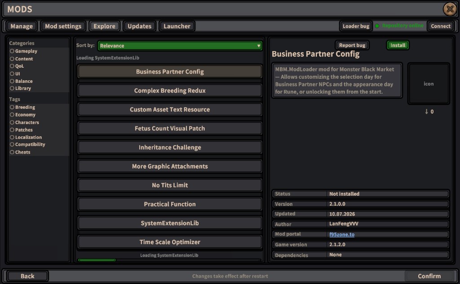
Task: Click the green repository online status dot
Action: click(x=377, y=26)
